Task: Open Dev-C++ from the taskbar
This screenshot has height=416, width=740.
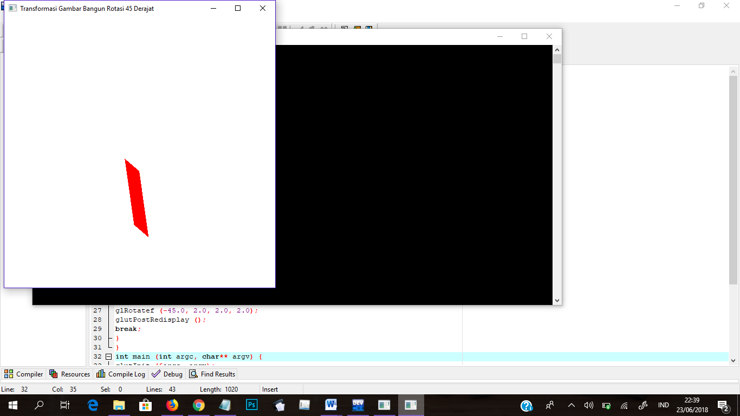Action: click(358, 405)
